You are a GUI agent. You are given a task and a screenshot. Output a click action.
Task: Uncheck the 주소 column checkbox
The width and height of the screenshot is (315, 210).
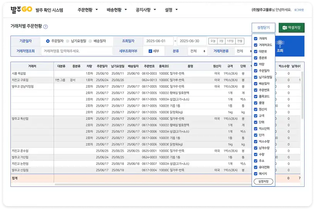pyautogui.click(x=256, y=161)
